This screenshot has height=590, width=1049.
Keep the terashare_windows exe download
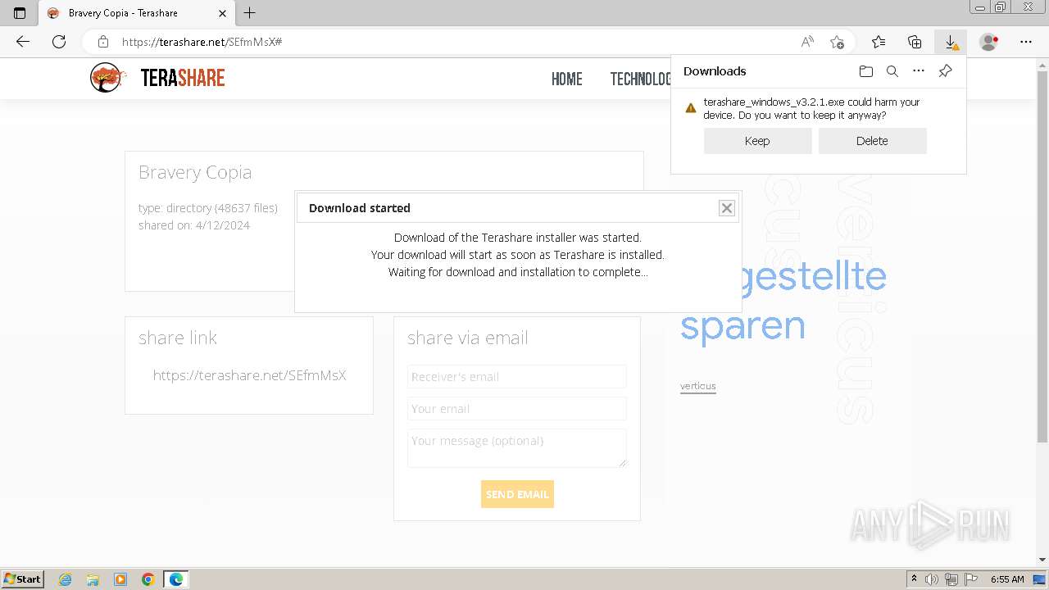pos(757,141)
